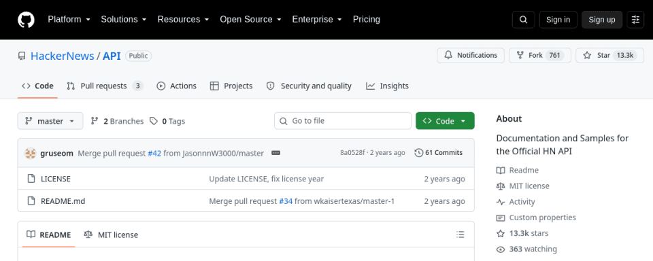
Task: Open the gruseom author link
Action: (x=57, y=153)
